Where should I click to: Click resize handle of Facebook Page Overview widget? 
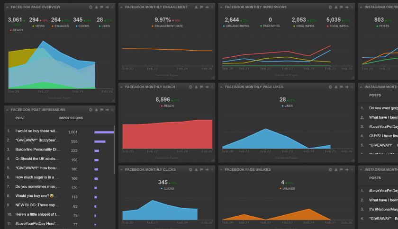coord(113,100)
